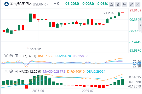The width and height of the screenshot is (142, 94).
Task: Click the 0.41015 MACD axis label
Action: pos(135,77)
